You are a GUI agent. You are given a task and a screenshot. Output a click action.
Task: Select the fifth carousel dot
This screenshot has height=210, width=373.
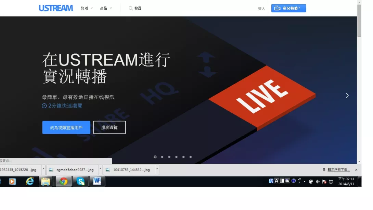pyautogui.click(x=183, y=157)
